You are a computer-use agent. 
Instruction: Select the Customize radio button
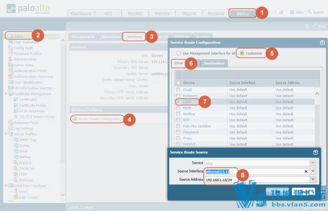[x=242, y=53]
